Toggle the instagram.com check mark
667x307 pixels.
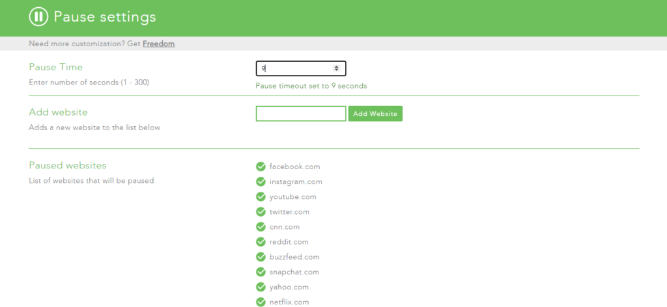(261, 181)
